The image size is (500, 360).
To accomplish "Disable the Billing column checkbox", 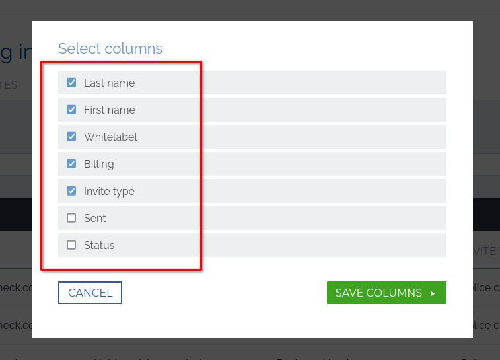I will click(x=71, y=164).
